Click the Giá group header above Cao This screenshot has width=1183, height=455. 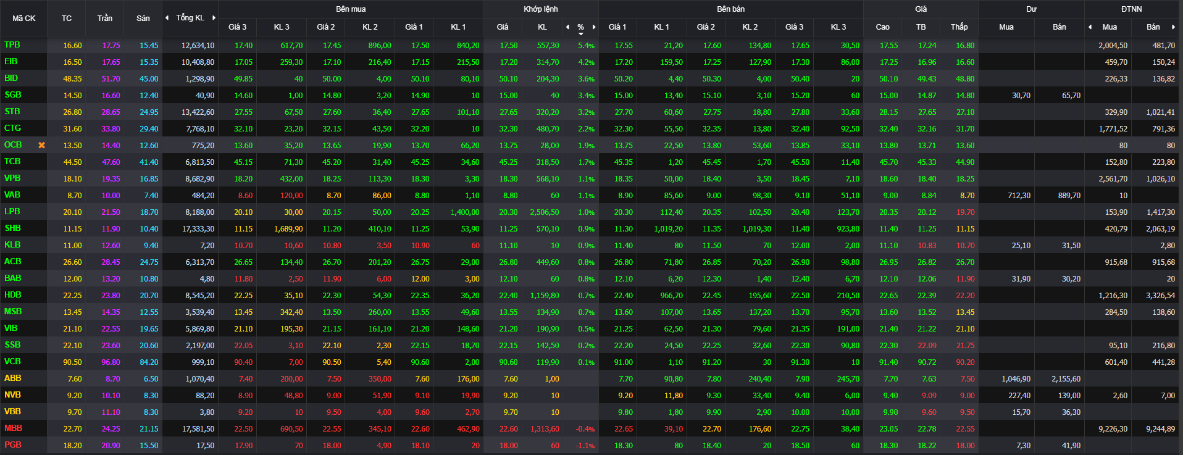pyautogui.click(x=921, y=9)
